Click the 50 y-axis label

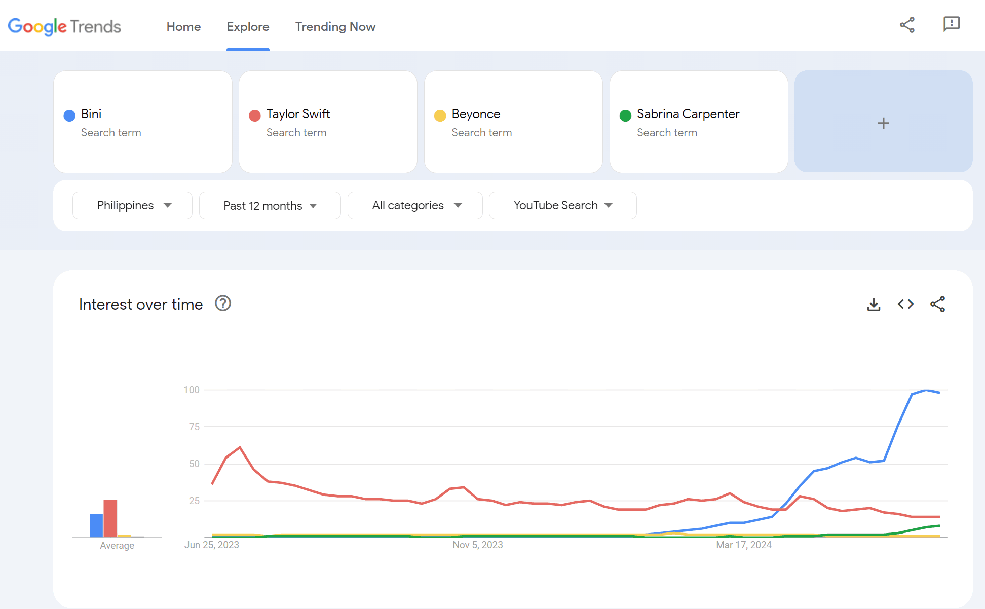tap(194, 464)
